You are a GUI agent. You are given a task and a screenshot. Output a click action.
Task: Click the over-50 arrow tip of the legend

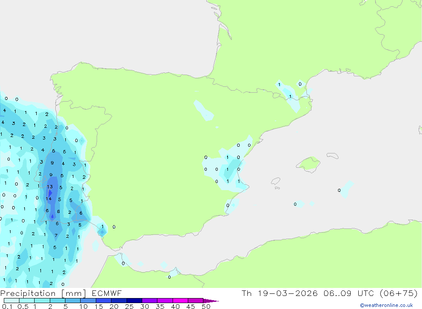pyautogui.click(x=211, y=301)
